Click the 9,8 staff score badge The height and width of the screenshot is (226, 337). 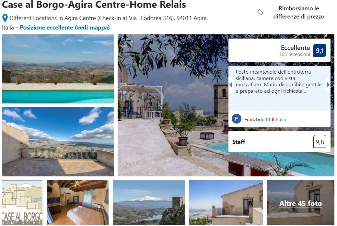[x=320, y=142]
